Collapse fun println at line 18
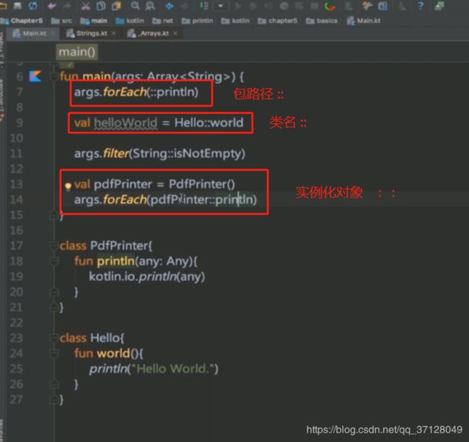This screenshot has width=469, height=442. point(54,261)
